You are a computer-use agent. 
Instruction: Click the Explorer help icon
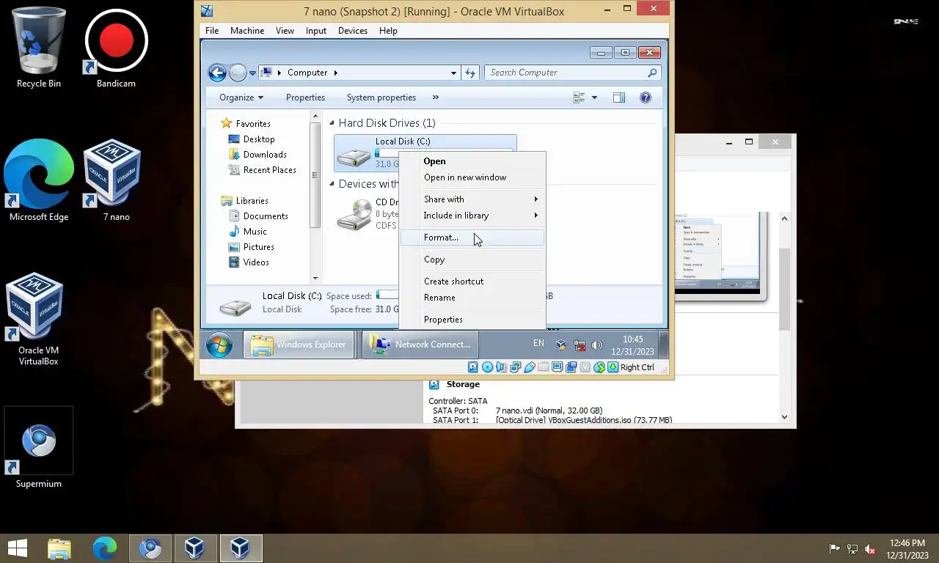click(x=646, y=97)
